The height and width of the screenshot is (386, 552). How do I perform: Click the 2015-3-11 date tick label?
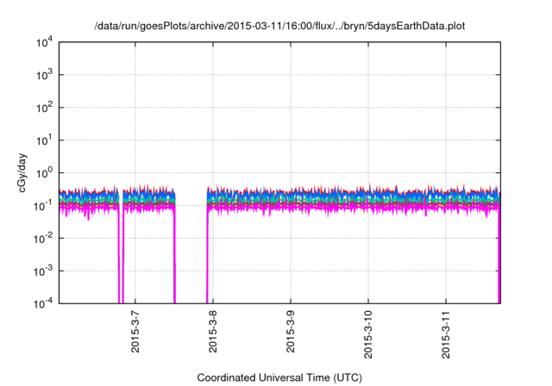446,334
